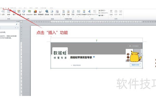
Task: Click the 编辑我的资料 button in the picture
Action: click(135, 65)
